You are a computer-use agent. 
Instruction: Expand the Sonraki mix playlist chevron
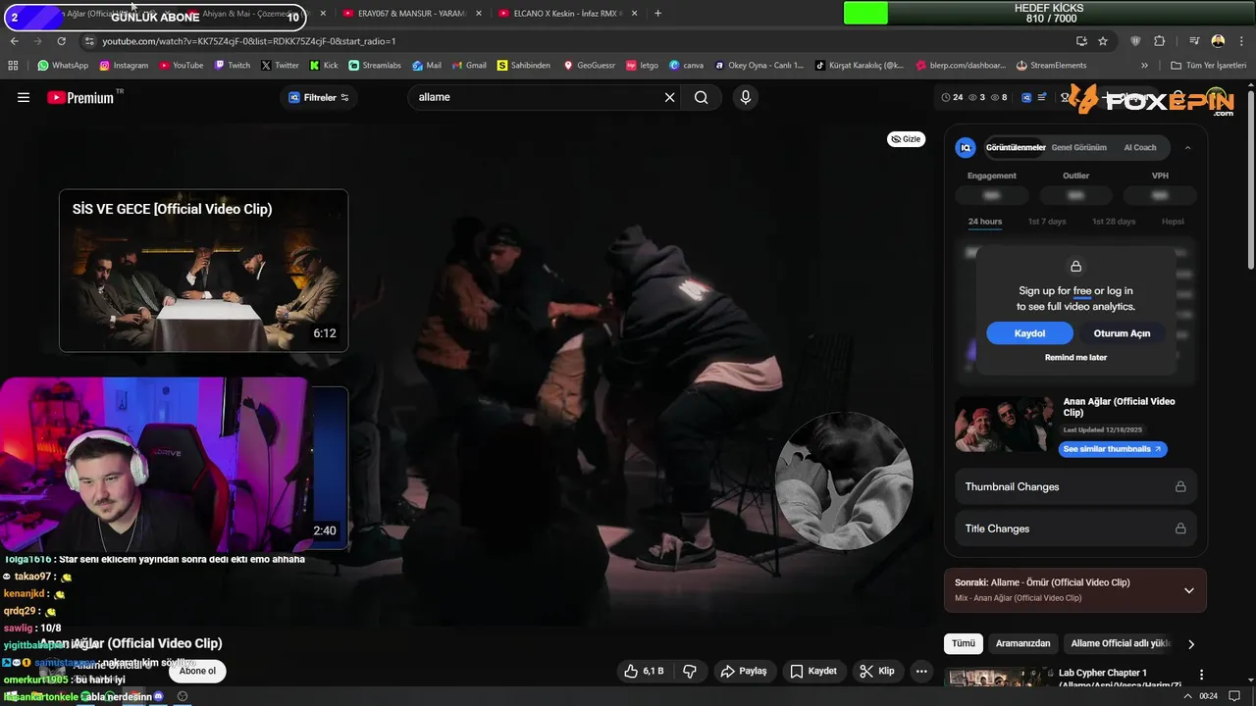point(1188,590)
